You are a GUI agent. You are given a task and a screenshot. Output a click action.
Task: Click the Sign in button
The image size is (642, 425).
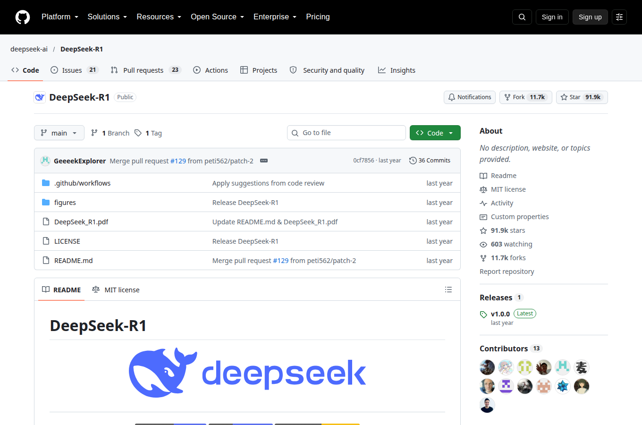[x=552, y=17]
